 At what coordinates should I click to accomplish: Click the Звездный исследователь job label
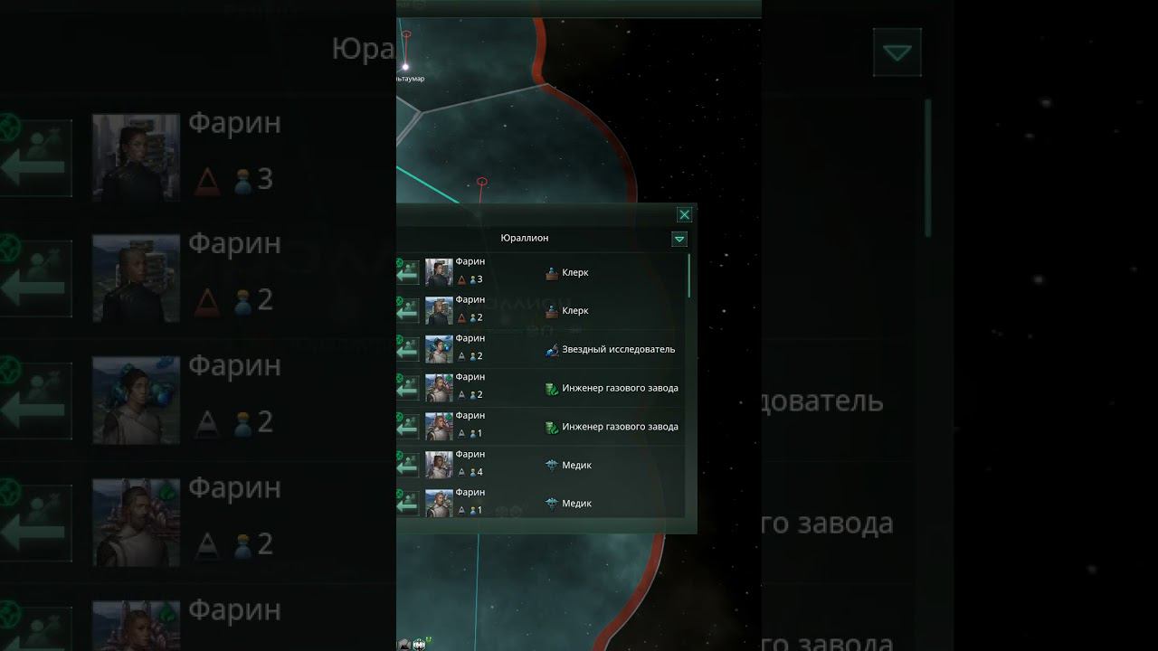[x=619, y=350]
